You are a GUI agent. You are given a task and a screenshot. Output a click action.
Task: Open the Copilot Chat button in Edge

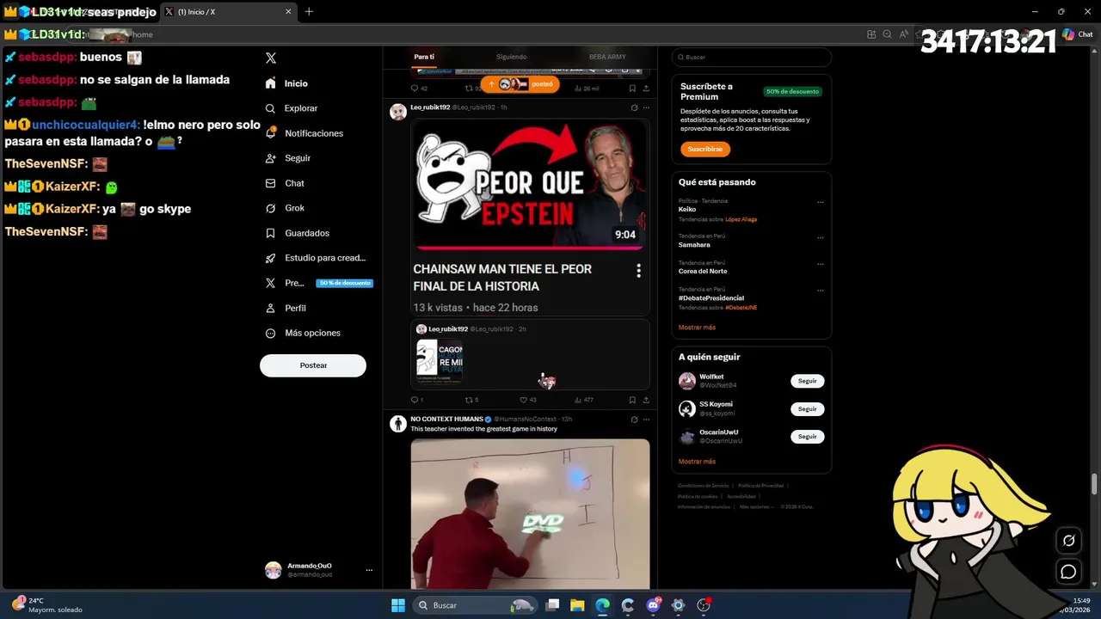[x=1079, y=34]
